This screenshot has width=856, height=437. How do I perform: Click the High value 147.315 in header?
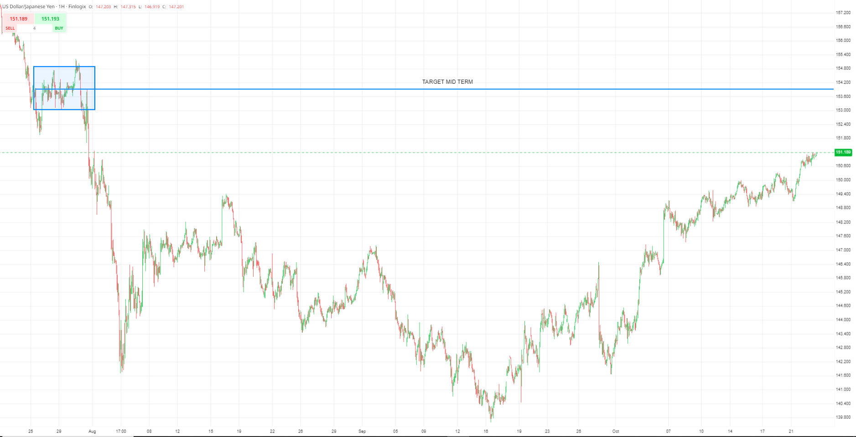pyautogui.click(x=128, y=7)
